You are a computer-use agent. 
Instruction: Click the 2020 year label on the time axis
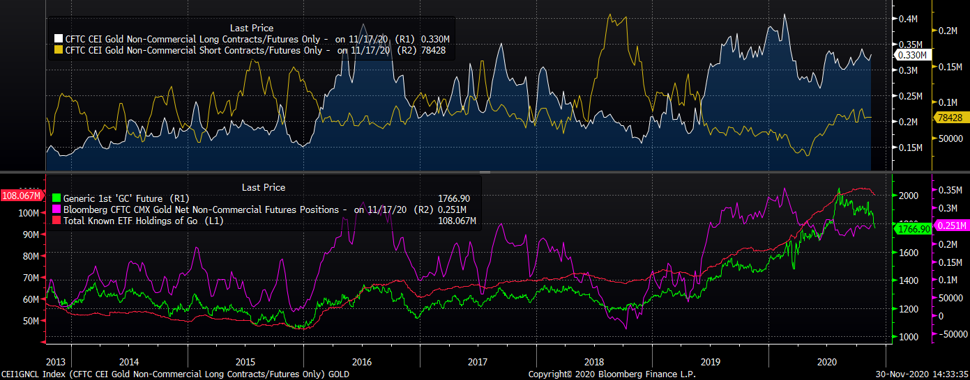[x=827, y=362]
